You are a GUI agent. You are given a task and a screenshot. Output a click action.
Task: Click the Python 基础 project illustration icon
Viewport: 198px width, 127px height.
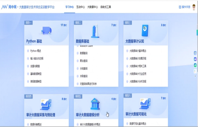click(x=46, y=29)
